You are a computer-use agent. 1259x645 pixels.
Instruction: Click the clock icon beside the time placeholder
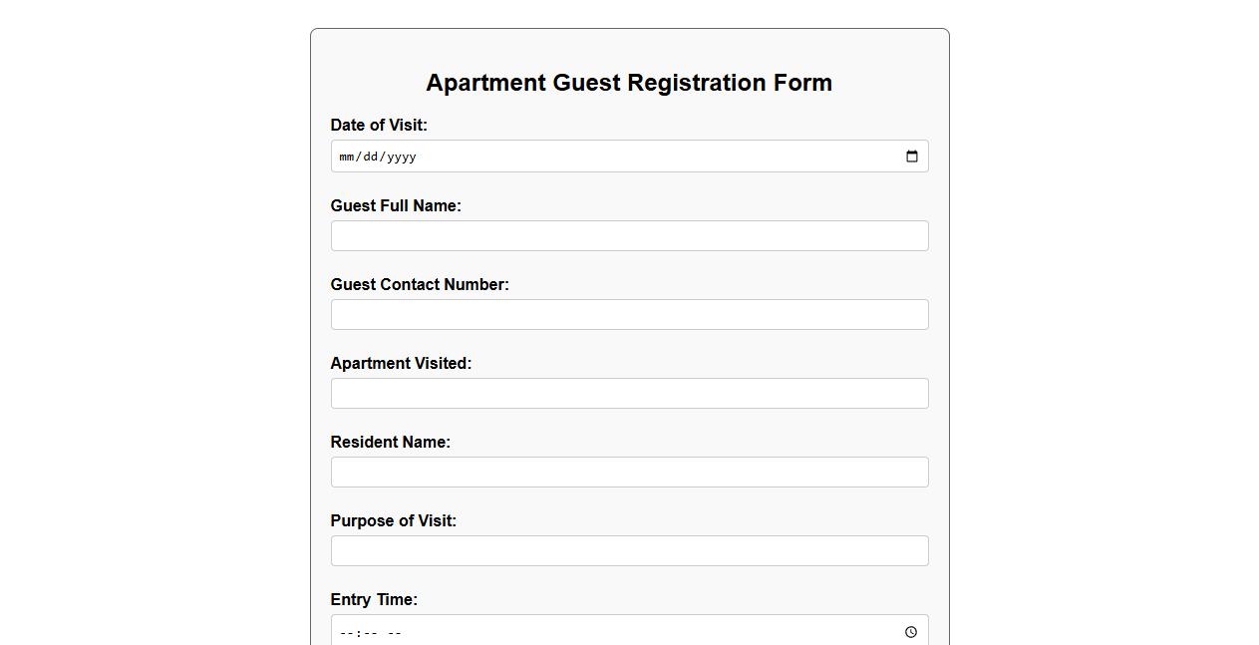tap(910, 632)
